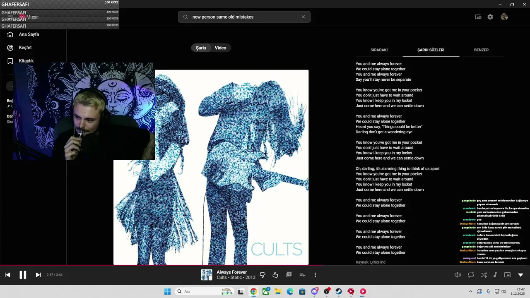Open Discord from taskbar
Screen dimensions: 530x298
(x=315, y=291)
